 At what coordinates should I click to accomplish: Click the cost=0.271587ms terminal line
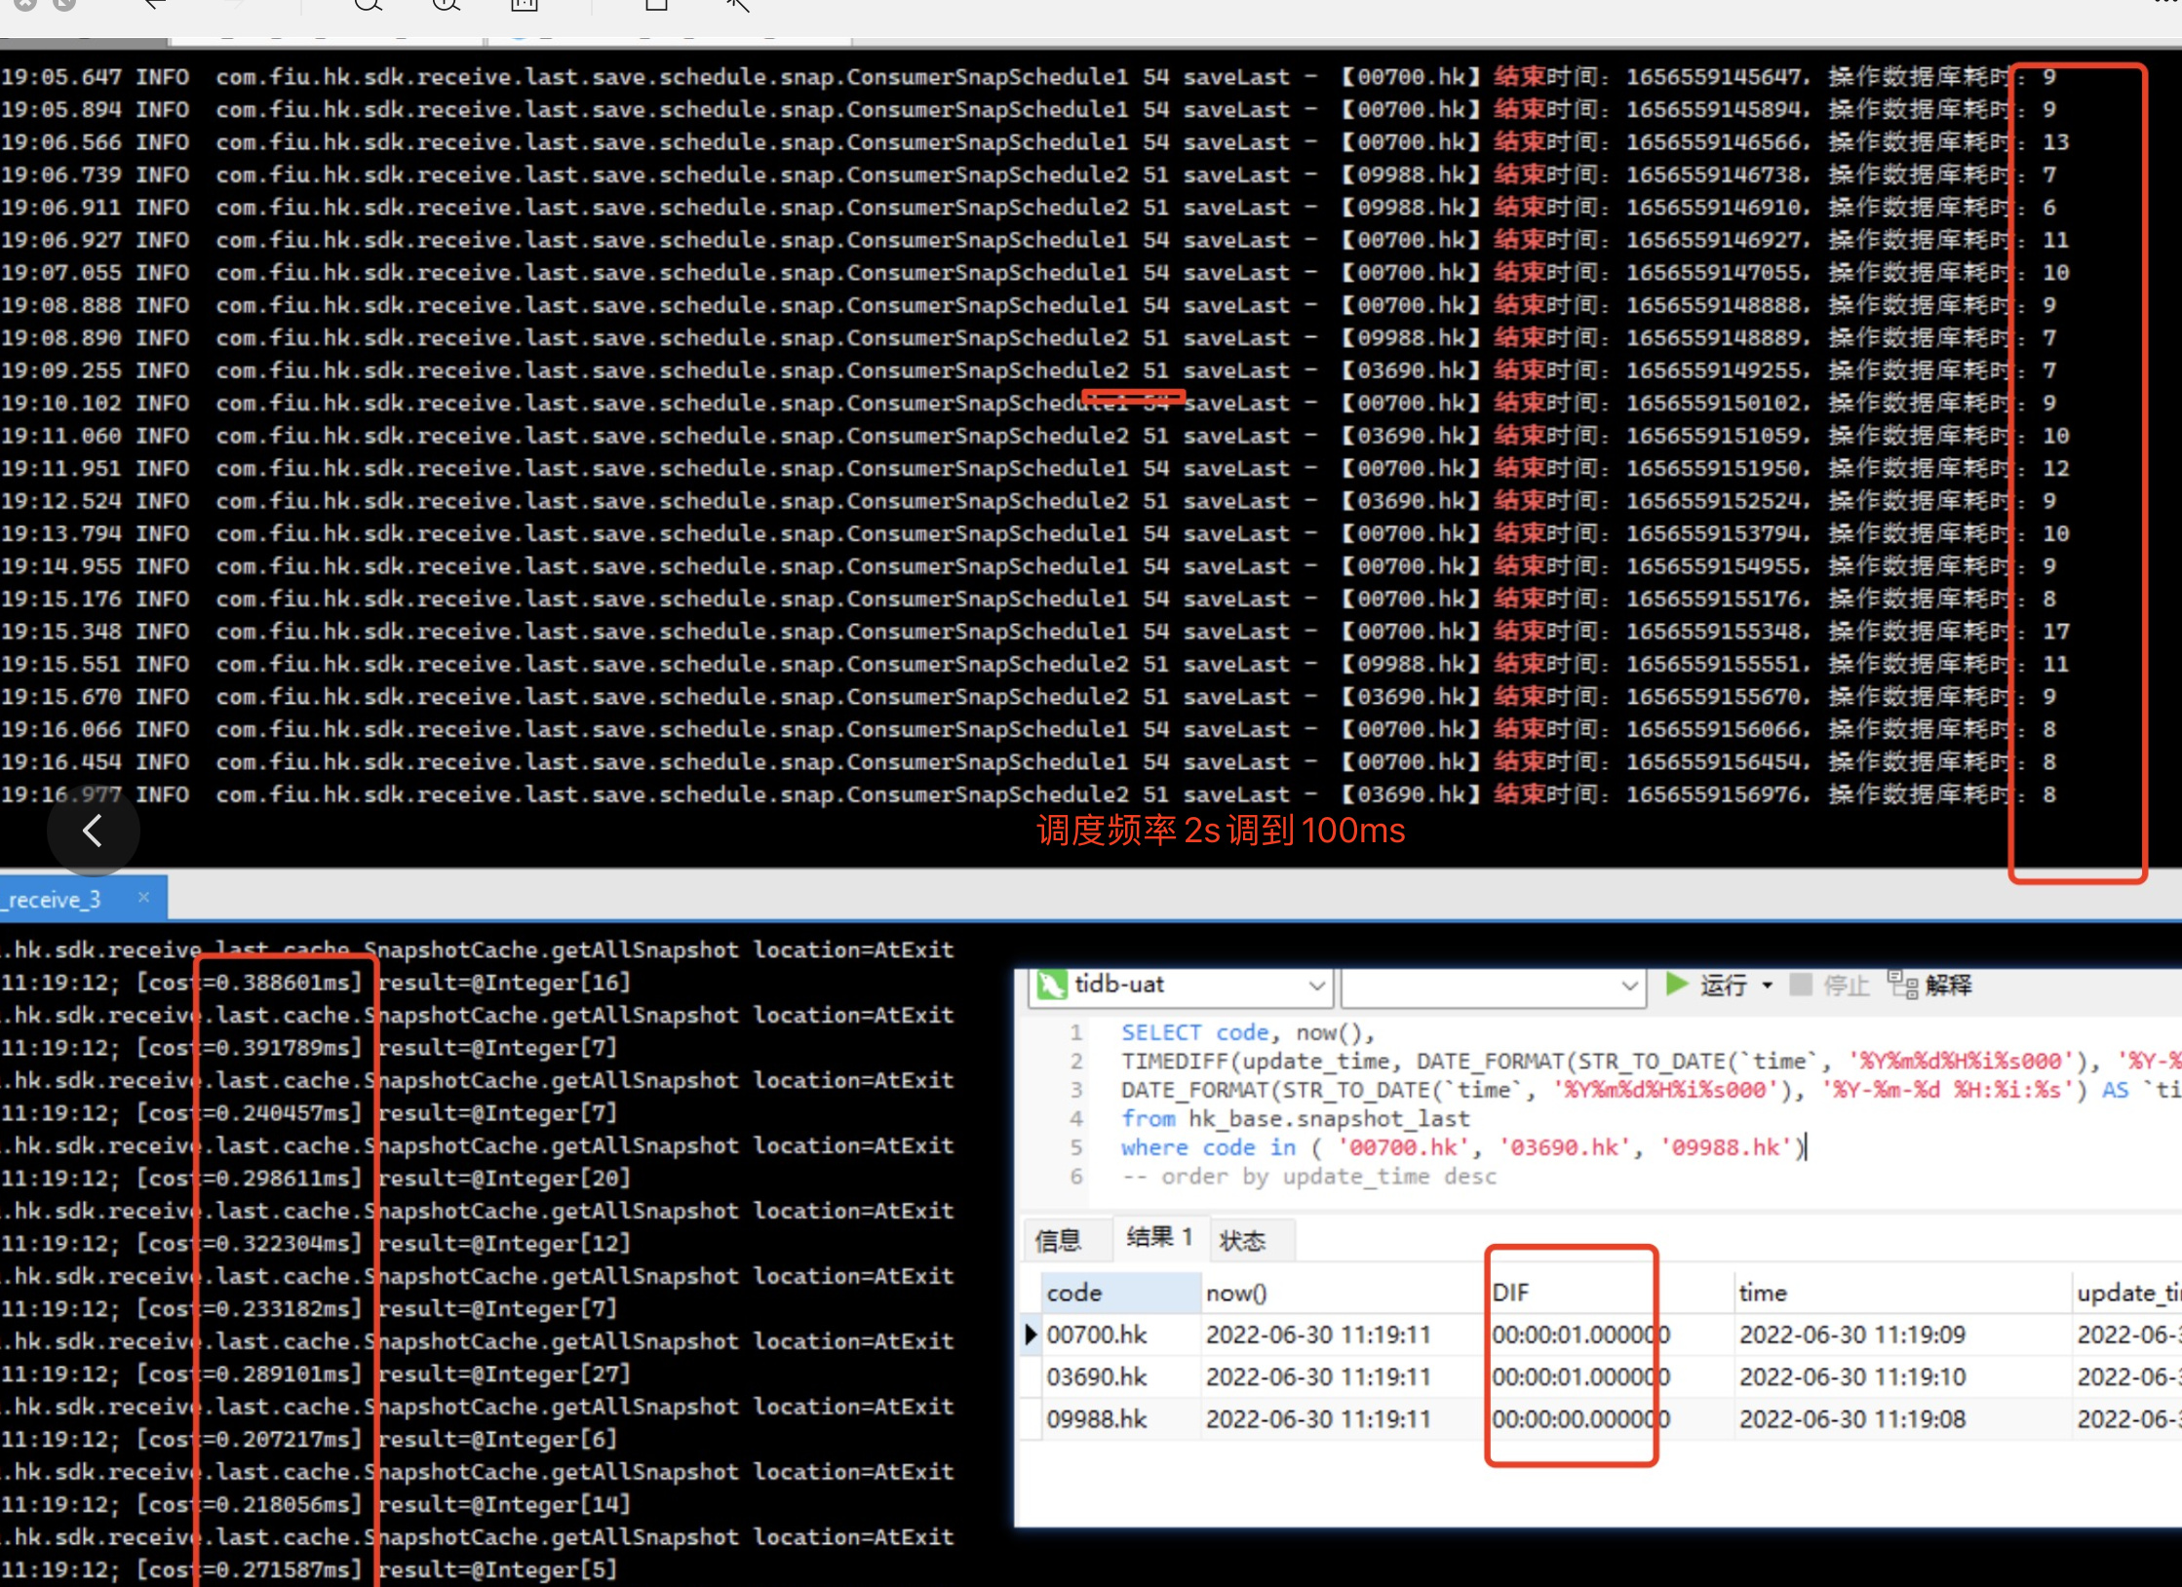pos(309,1570)
